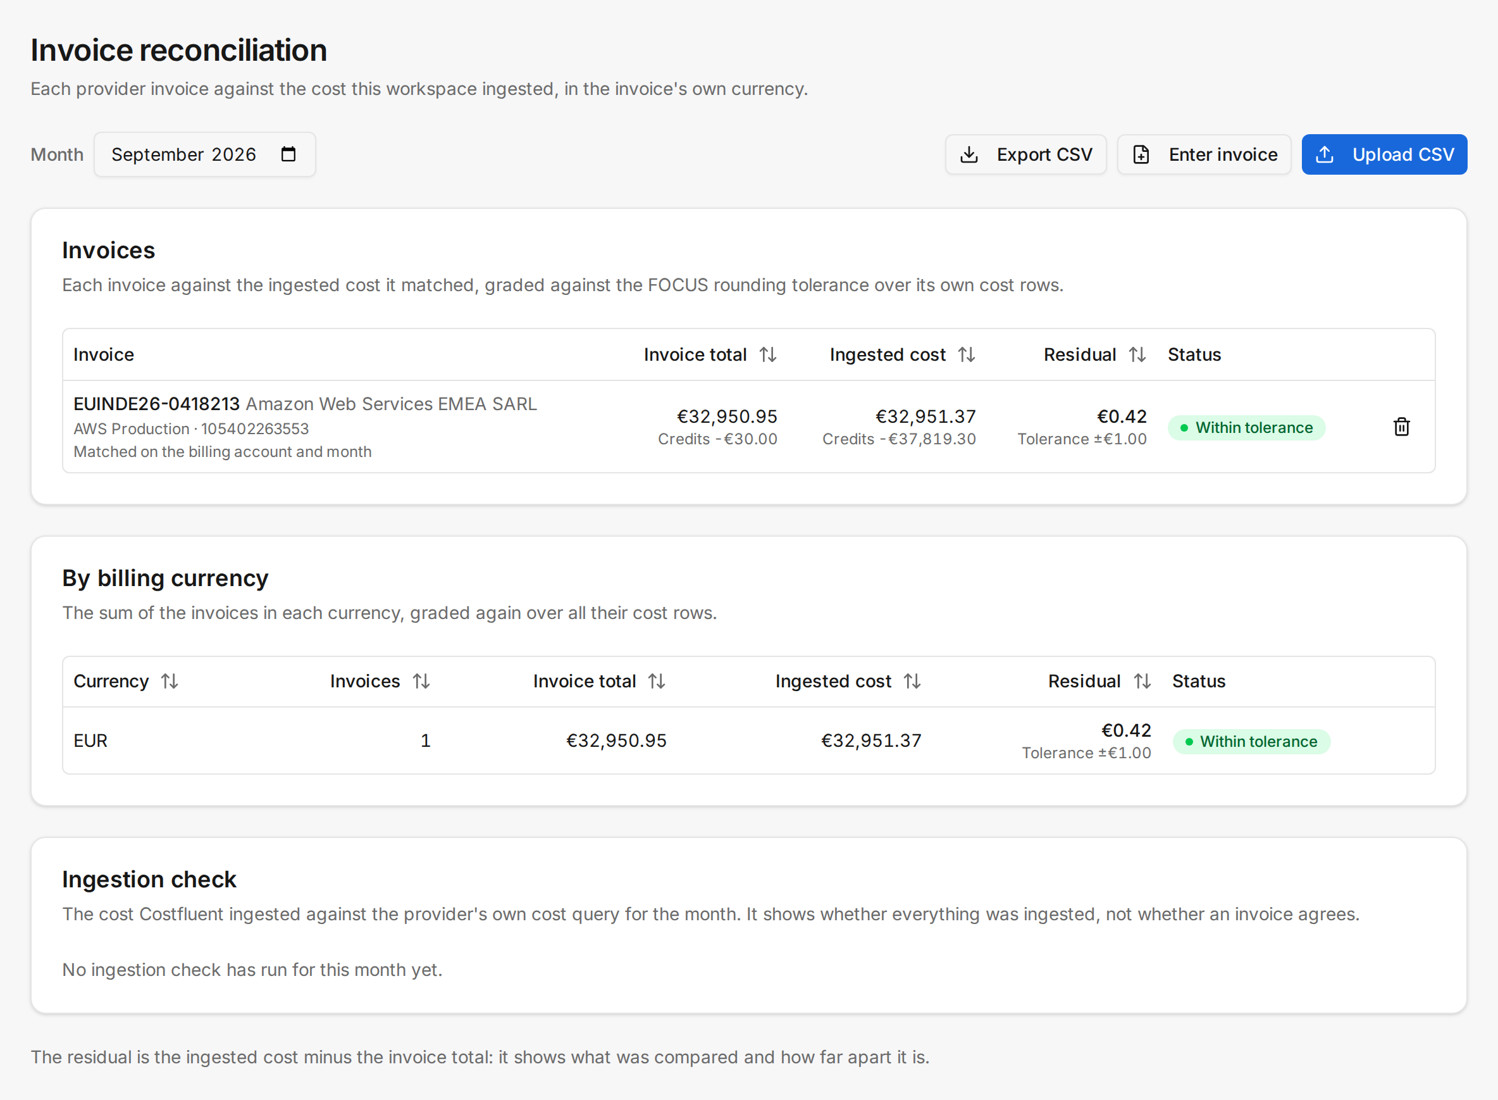Click Ingestion check section heading
The image size is (1498, 1100).
[149, 880]
